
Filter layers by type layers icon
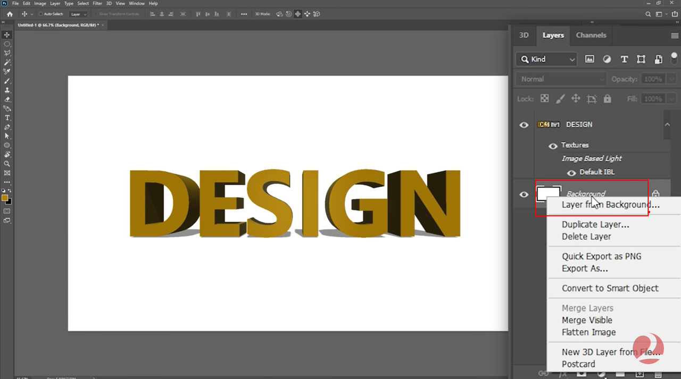(x=624, y=59)
